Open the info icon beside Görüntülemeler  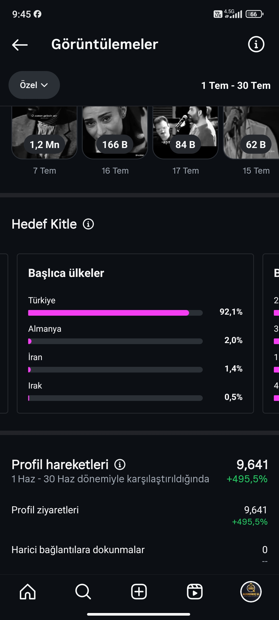tap(256, 44)
